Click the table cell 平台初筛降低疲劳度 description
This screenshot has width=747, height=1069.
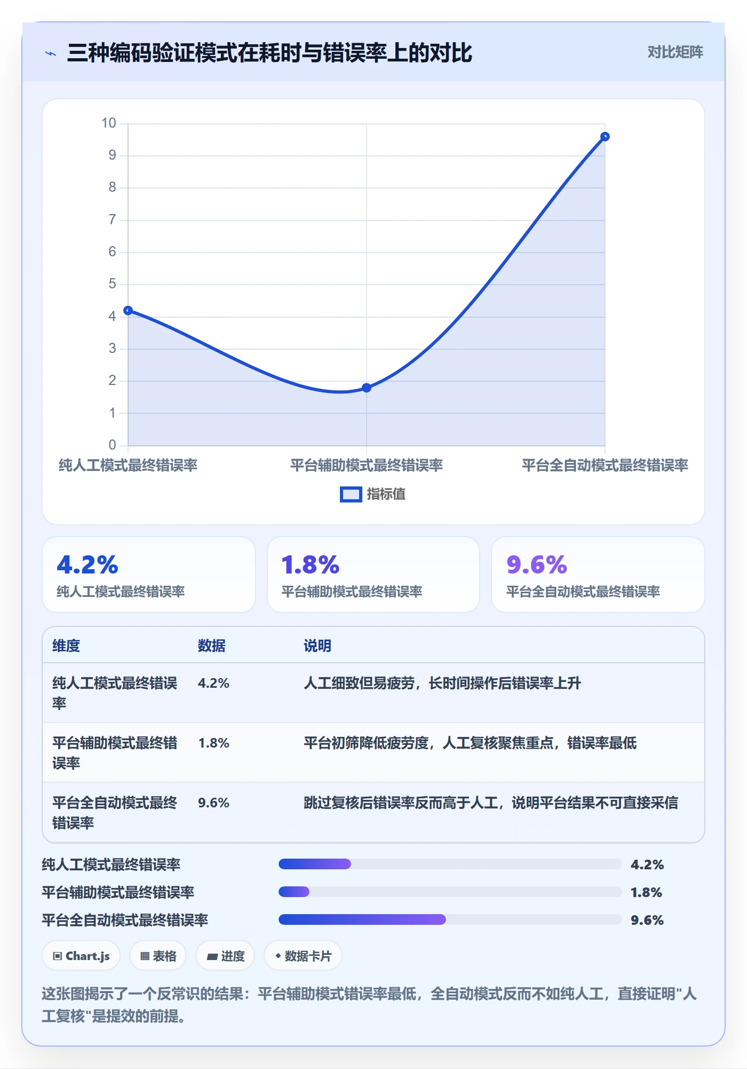pyautogui.click(x=470, y=743)
